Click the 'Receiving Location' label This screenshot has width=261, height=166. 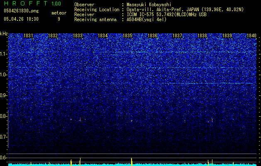click(97, 10)
